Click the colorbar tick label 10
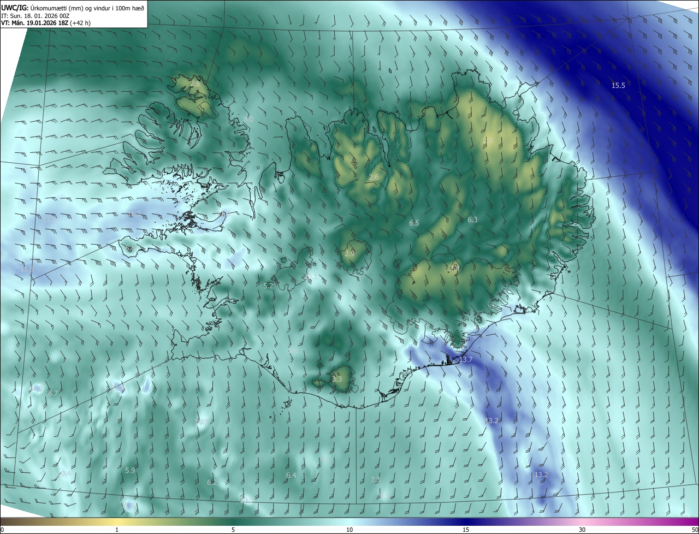The image size is (699, 534). pyautogui.click(x=349, y=530)
